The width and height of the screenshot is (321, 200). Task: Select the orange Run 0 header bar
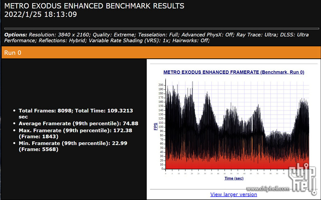[161, 53]
